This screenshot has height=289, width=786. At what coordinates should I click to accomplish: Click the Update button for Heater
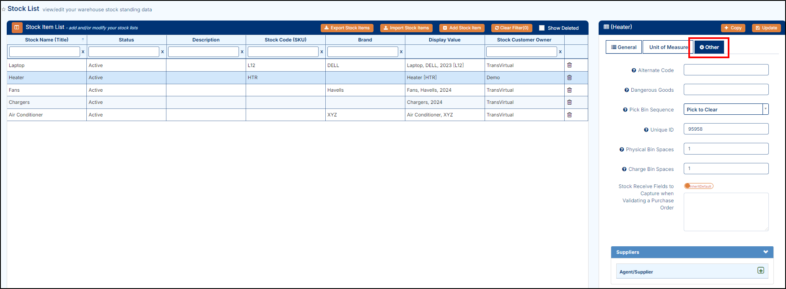click(766, 28)
